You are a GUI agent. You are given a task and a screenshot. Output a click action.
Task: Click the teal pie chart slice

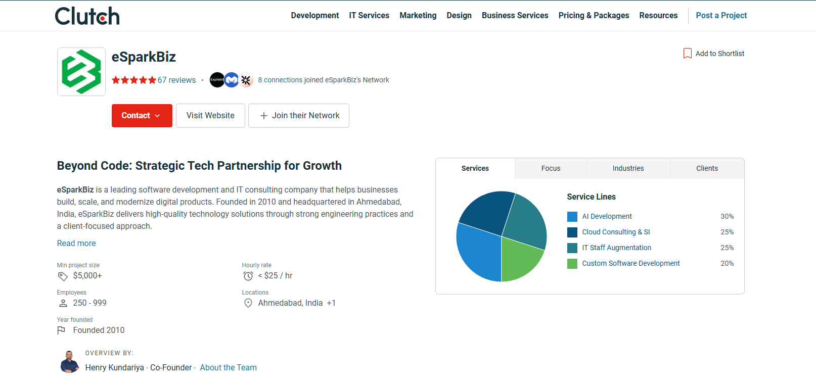526,222
